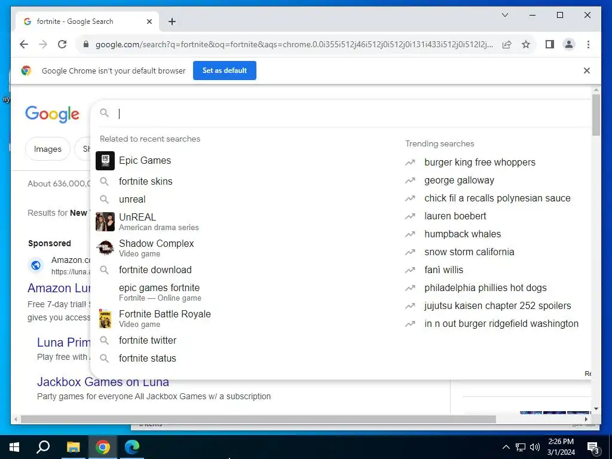This screenshot has height=459, width=612.
Task: Select trending search burger king free whoppers
Action: pyautogui.click(x=480, y=163)
